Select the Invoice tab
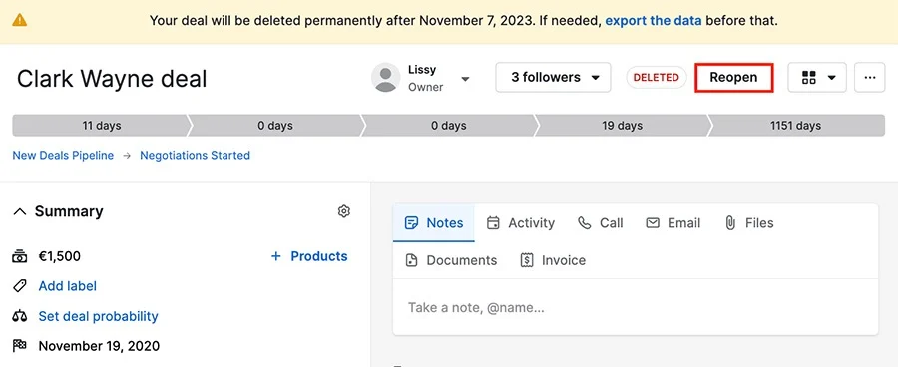Screen dimensions: 898x367 click(x=553, y=260)
